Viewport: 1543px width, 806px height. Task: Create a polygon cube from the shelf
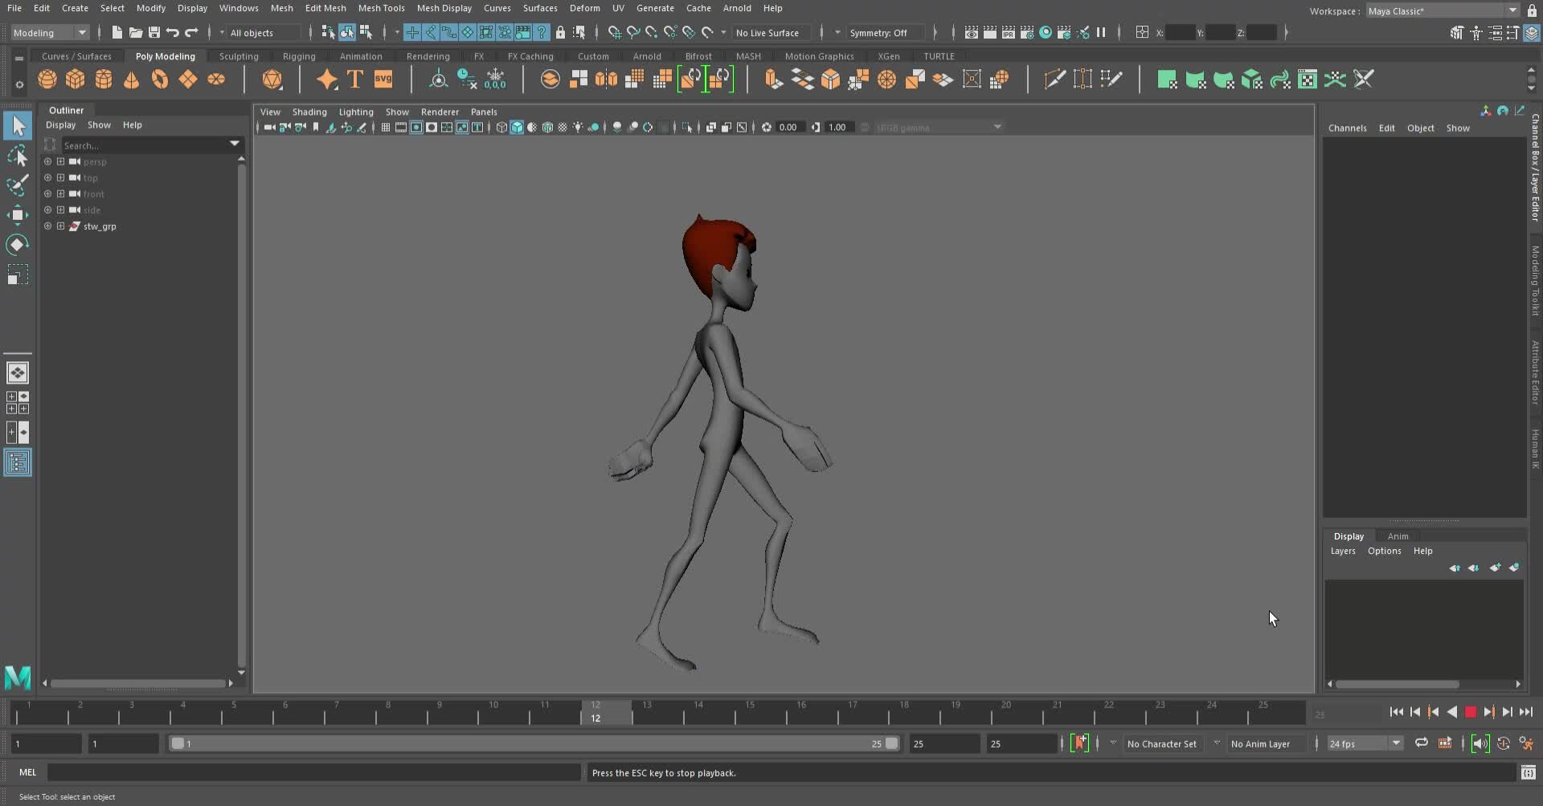point(75,79)
